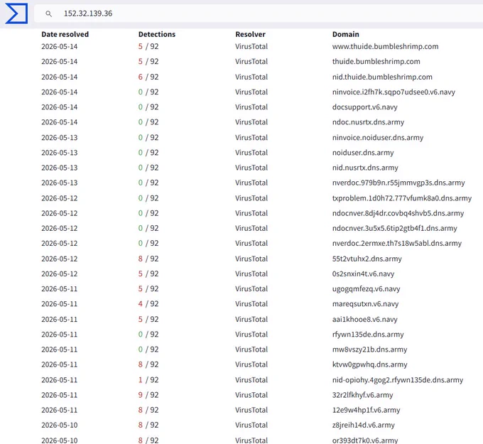Screen dimensions: 483x444
Task: Click the Domain column header
Action: click(x=346, y=34)
